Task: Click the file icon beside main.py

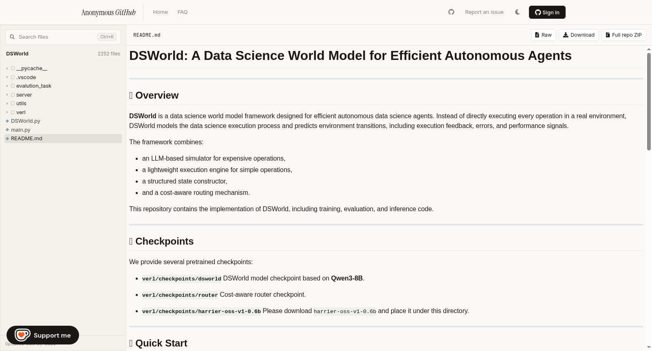Action: 7,130
